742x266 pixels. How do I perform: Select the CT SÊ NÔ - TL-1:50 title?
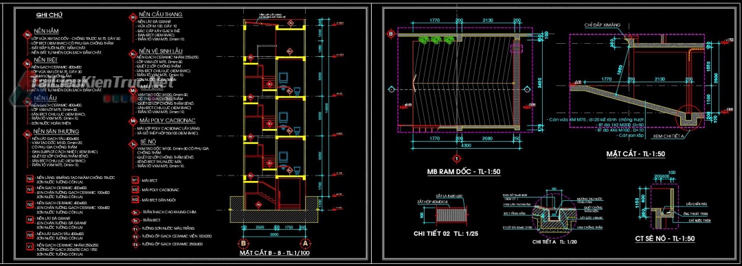[665, 239]
